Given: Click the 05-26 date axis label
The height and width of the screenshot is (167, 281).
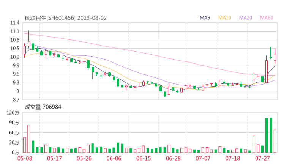Looking at the screenshot, I should [x=84, y=158].
